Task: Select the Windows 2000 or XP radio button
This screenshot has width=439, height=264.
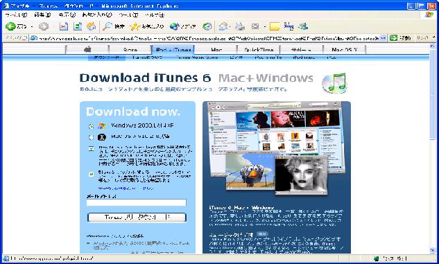Action: [x=92, y=126]
